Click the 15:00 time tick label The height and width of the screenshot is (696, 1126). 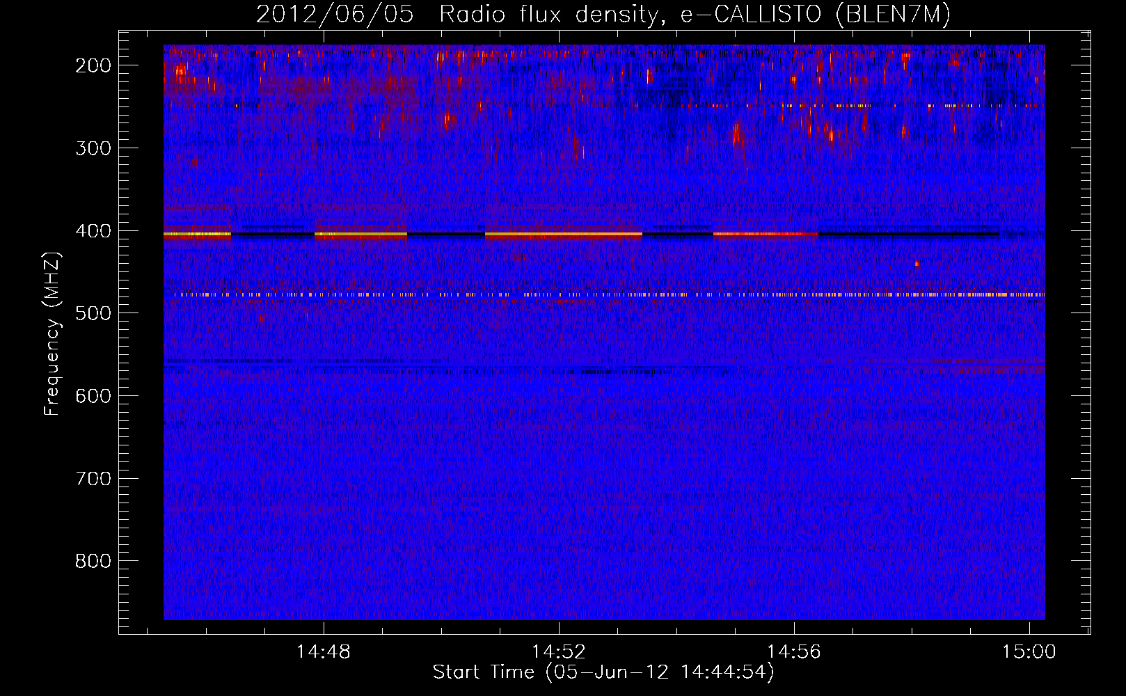[1029, 652]
